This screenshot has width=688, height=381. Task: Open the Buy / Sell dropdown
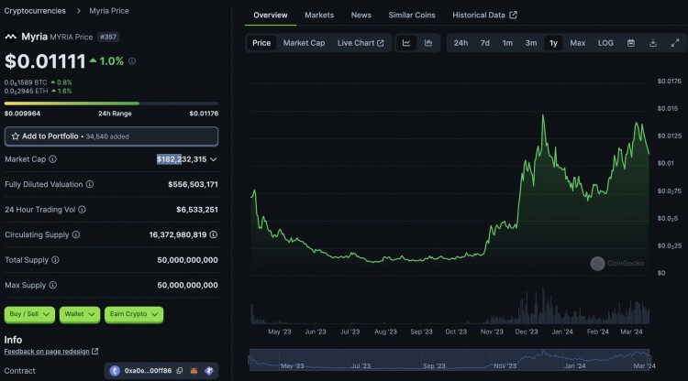[x=29, y=314]
